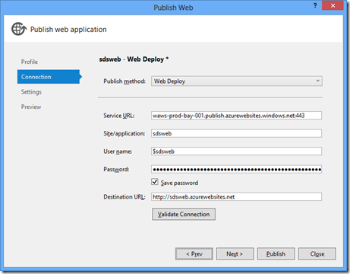Select the Connection step in sidebar

[x=49, y=77]
